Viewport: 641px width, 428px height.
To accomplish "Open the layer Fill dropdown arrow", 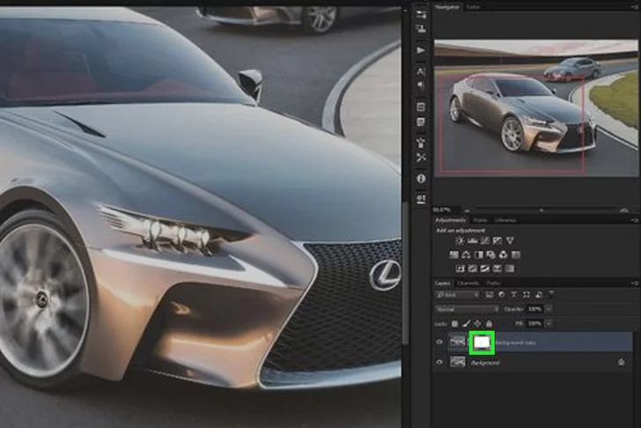I will (x=549, y=323).
